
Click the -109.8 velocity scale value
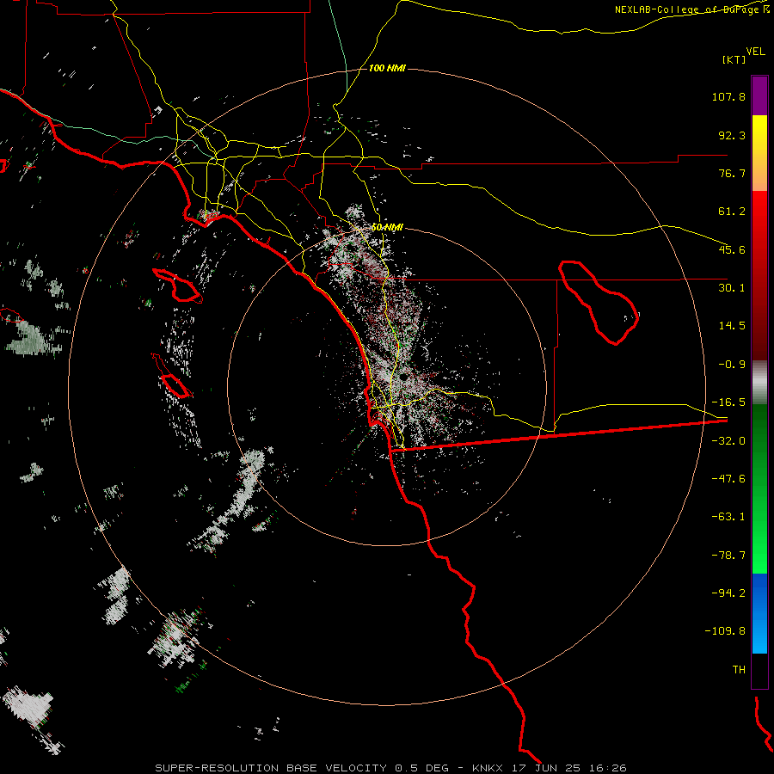pyautogui.click(x=725, y=631)
